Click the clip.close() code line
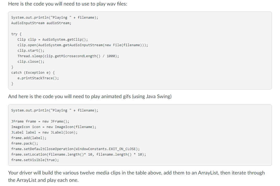 (x=31, y=62)
